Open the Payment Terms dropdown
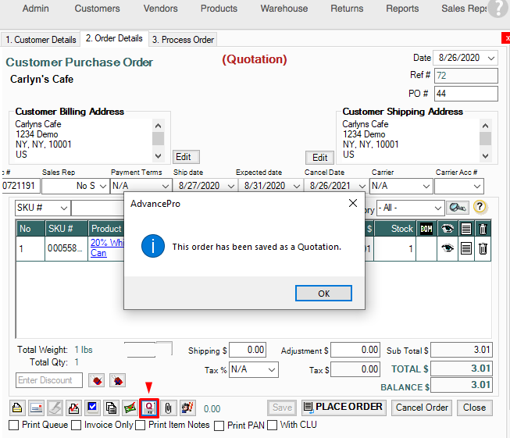 [165, 187]
